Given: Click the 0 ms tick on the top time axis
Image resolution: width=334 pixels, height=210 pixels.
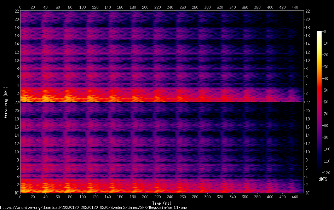Looking at the screenshot, I should tap(21, 7).
